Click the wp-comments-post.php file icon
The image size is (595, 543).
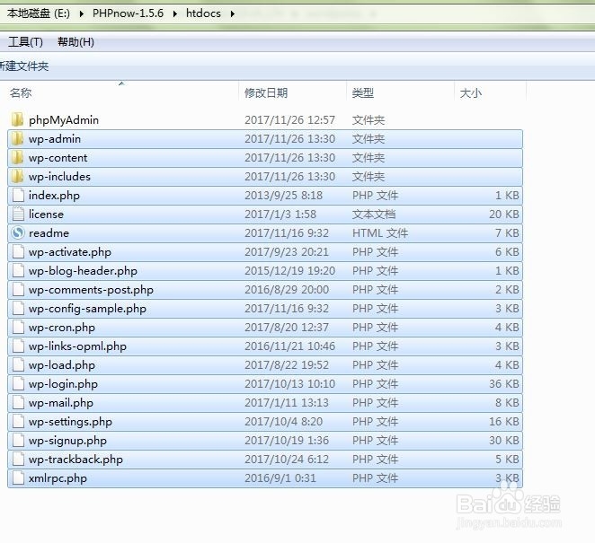point(18,290)
